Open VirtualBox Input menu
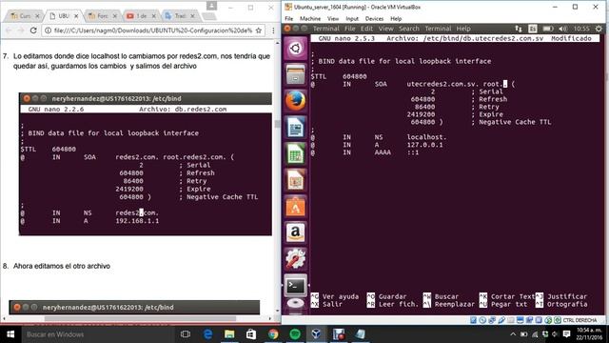 (x=352, y=19)
